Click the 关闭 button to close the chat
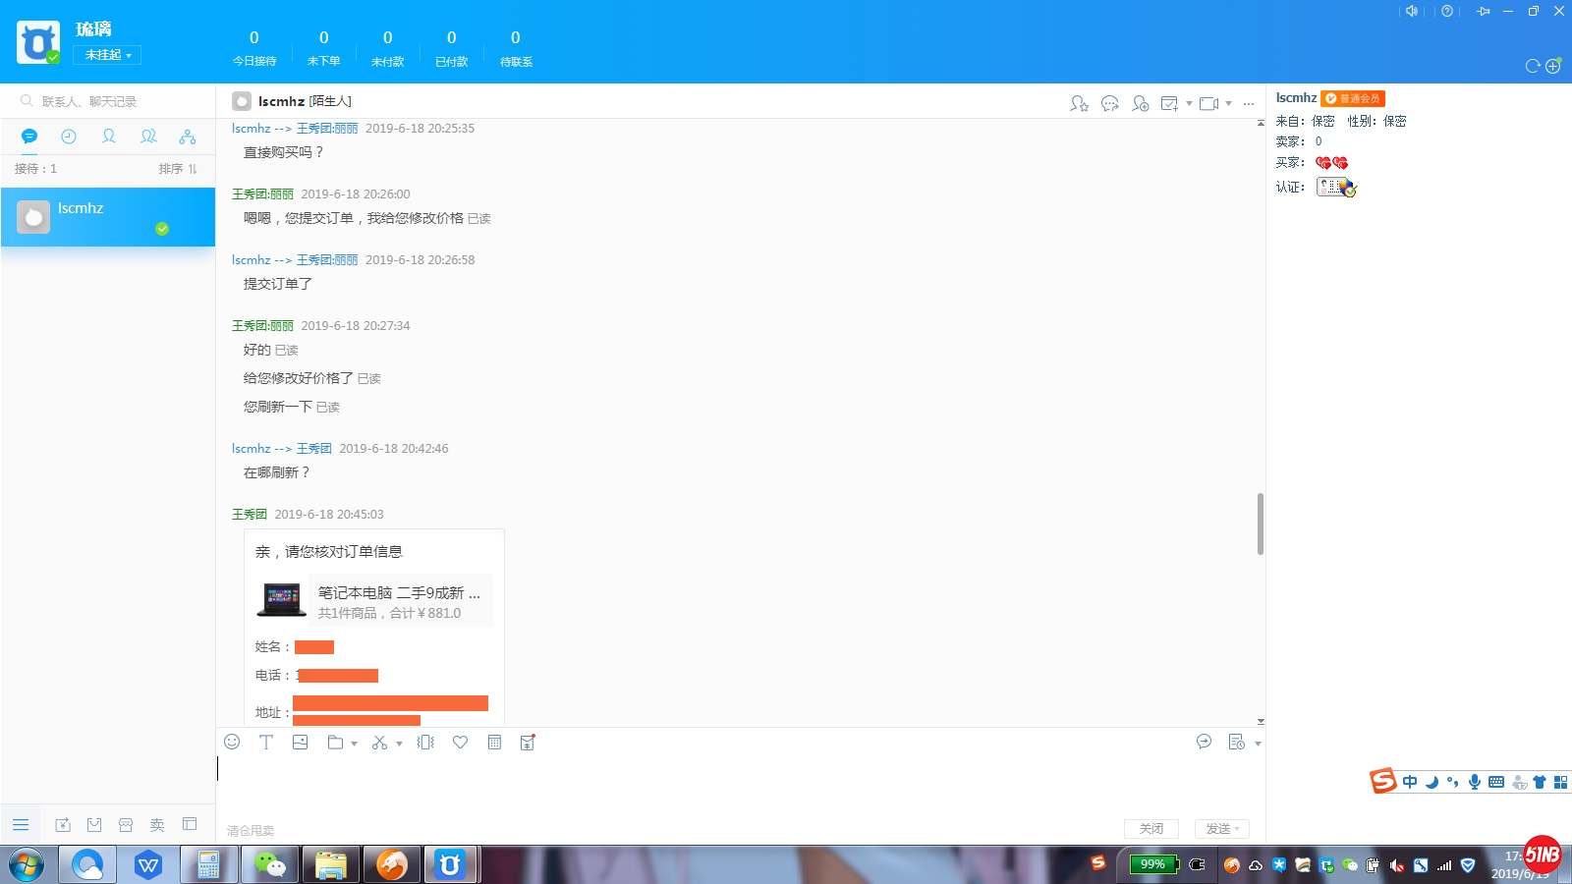The height and width of the screenshot is (884, 1572). (x=1151, y=829)
